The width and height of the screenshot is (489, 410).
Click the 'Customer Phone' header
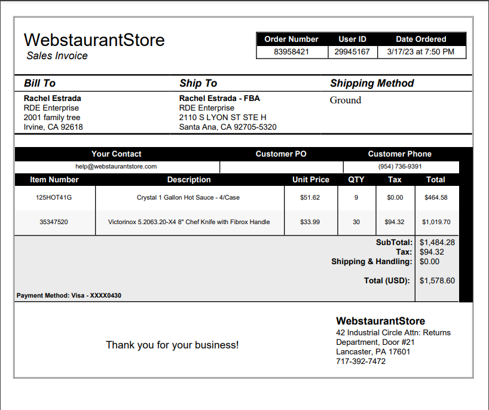400,154
